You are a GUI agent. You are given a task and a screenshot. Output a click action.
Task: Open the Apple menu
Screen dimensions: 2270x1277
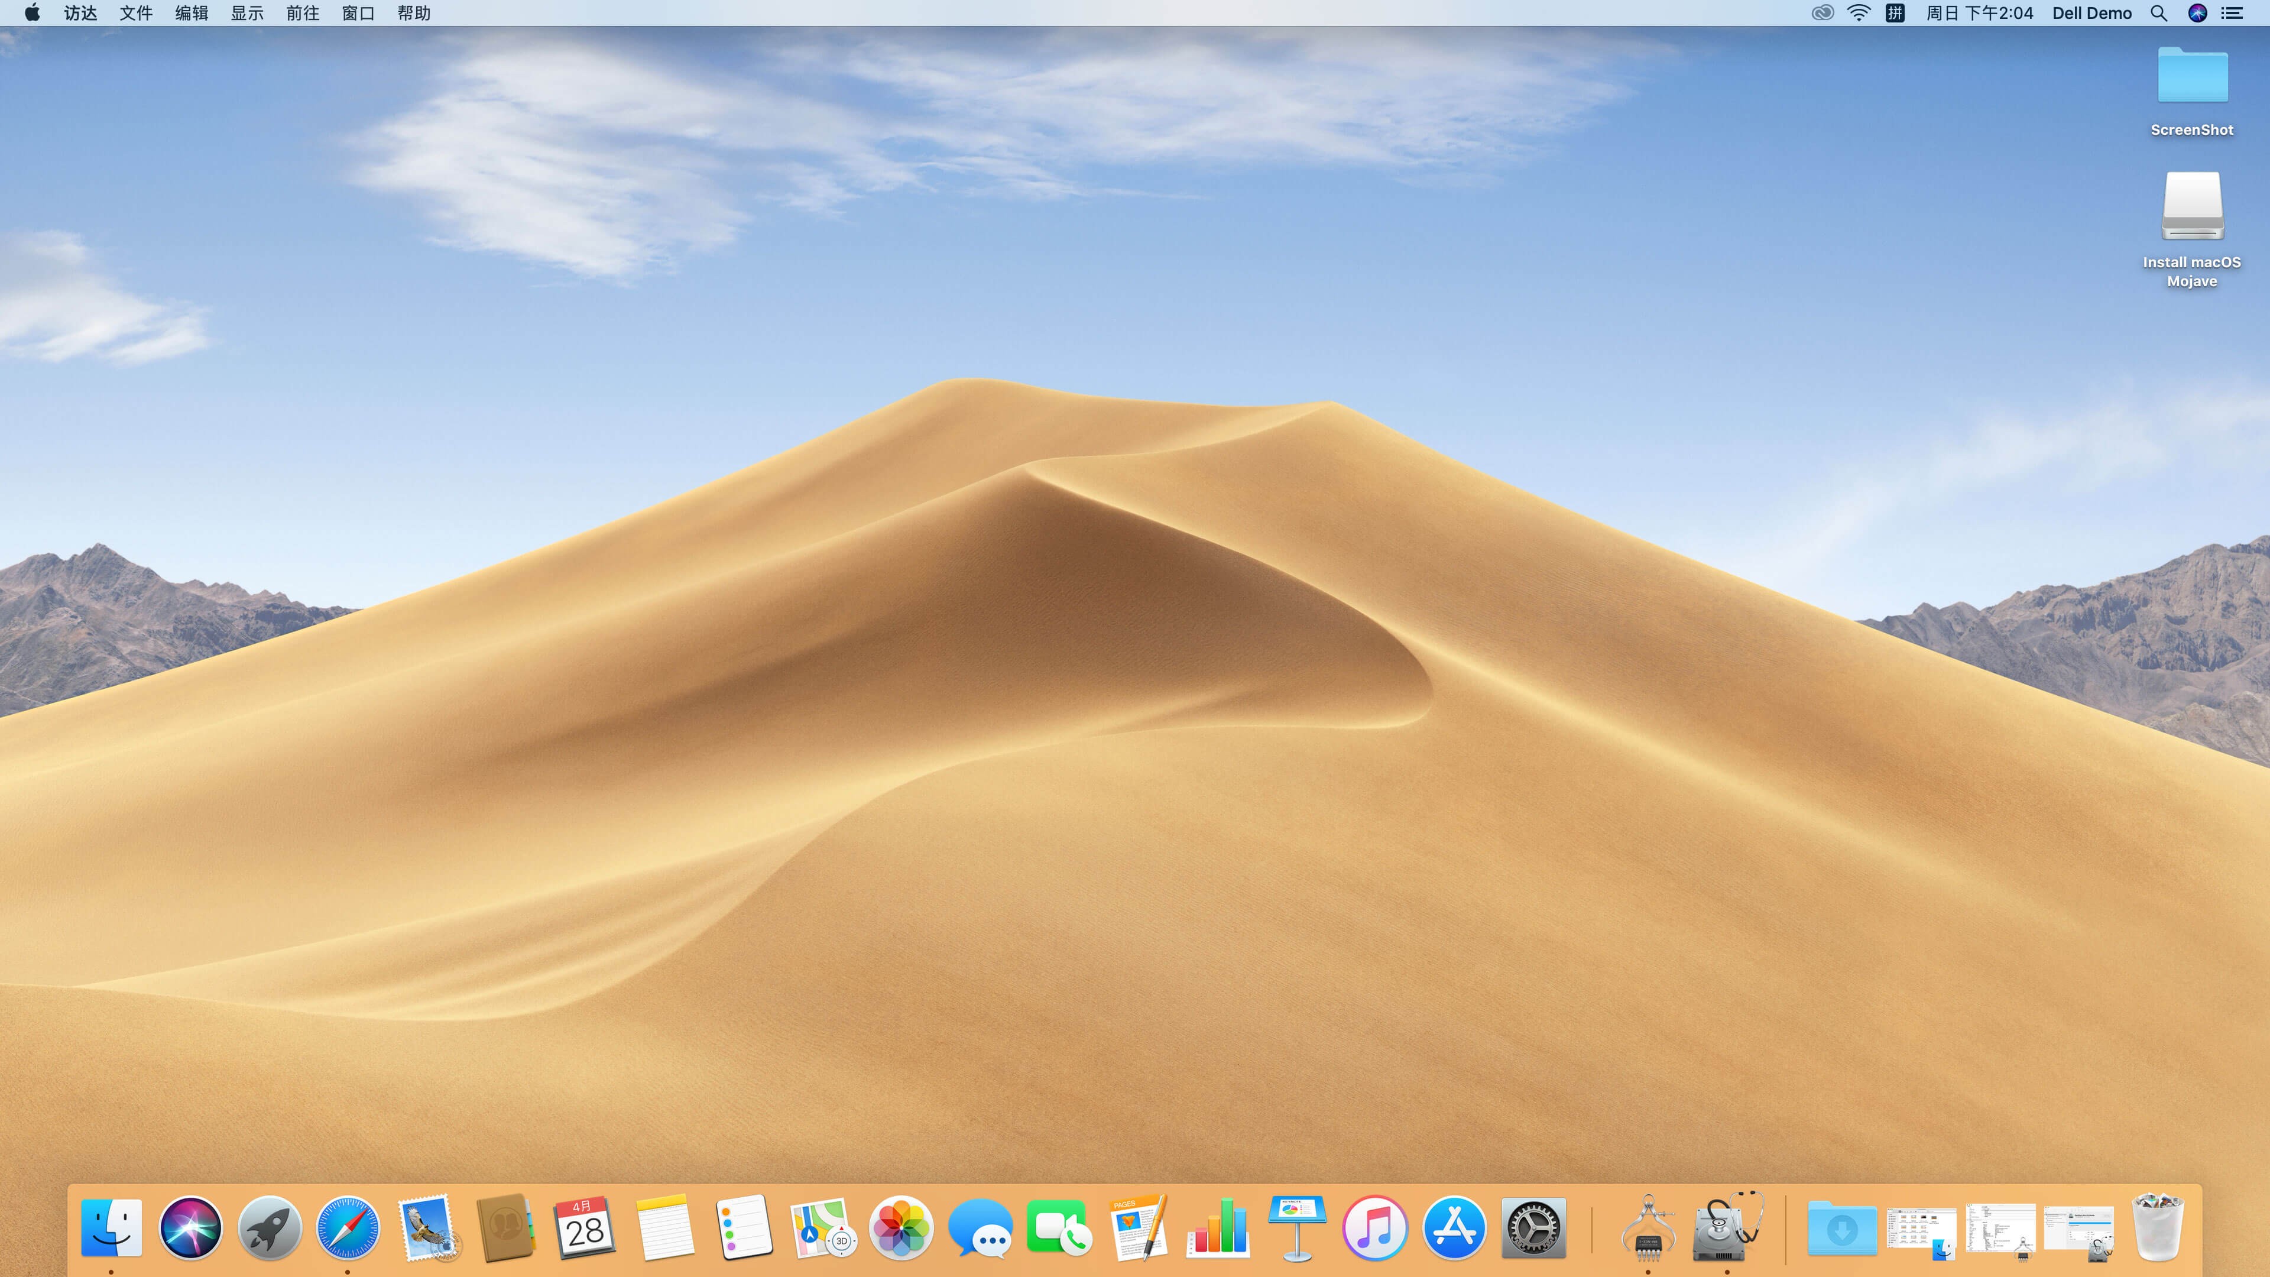33,12
